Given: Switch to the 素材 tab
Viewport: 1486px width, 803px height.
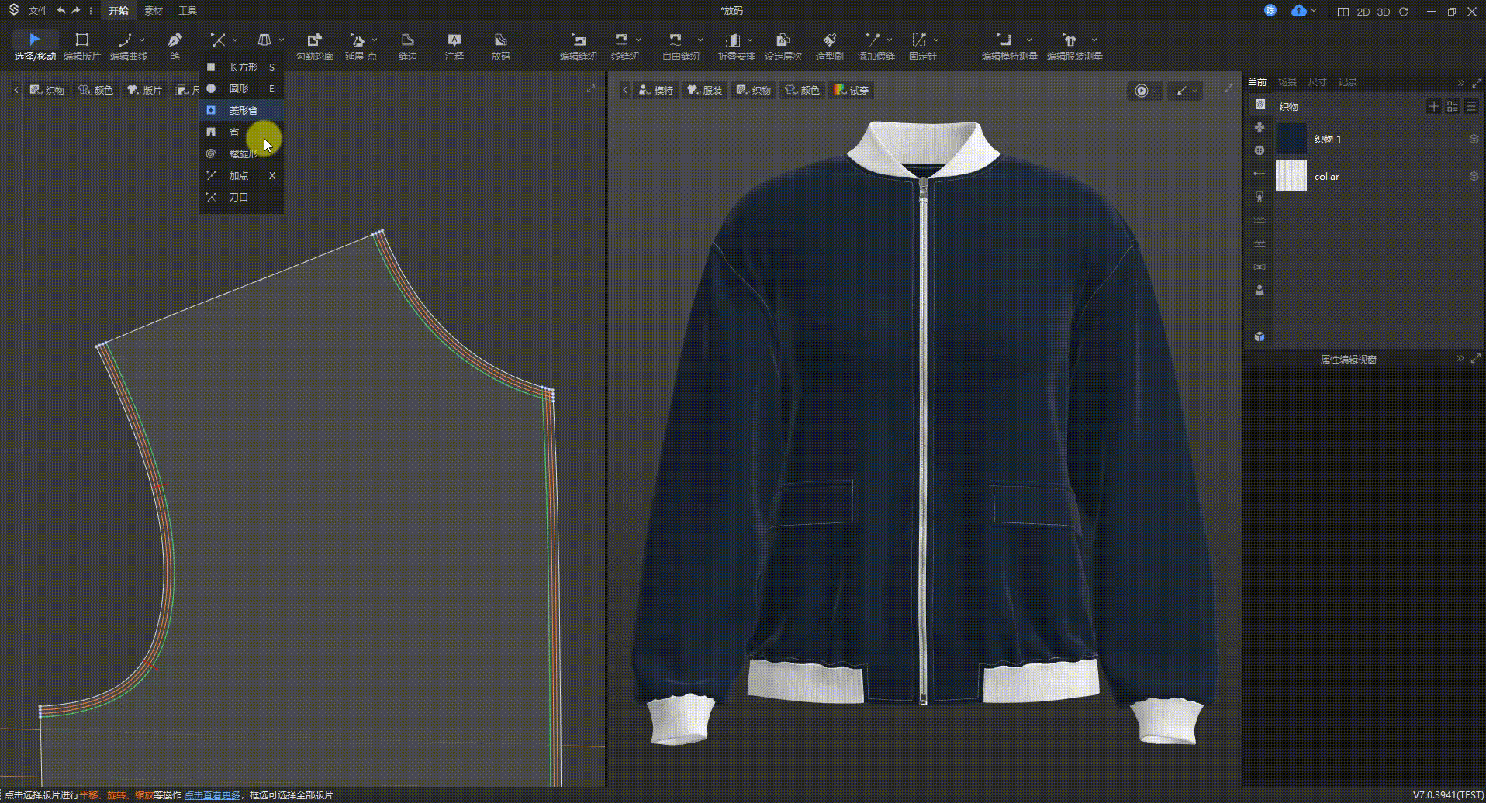Looking at the screenshot, I should [x=154, y=11].
